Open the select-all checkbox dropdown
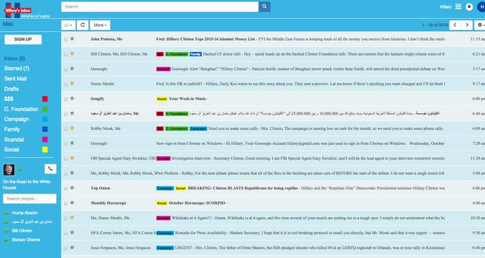 69,25
